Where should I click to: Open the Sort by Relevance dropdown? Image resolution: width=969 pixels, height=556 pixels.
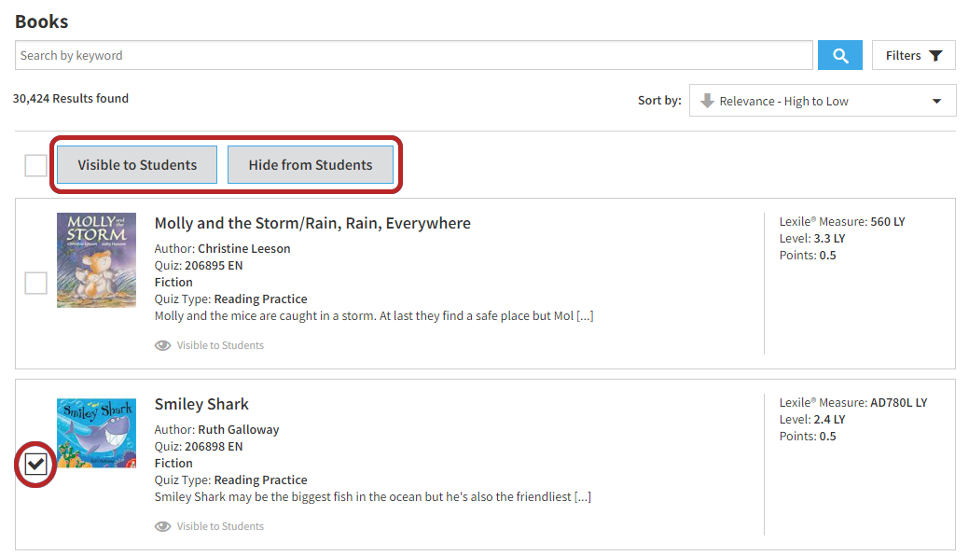click(x=823, y=101)
